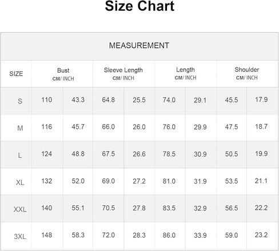Click shoulder cell 53.5 in XL row
Screen dimensions: 279x251
(232, 181)
